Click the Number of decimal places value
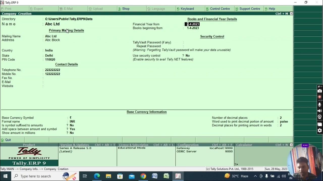323x181 pixels. click(x=281, y=118)
